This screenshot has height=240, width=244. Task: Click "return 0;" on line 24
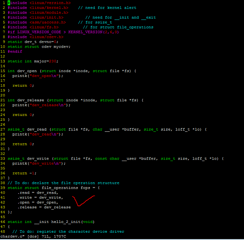[x=23, y=115]
